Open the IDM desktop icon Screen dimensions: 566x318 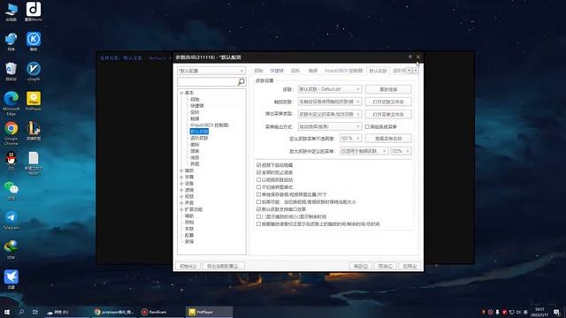(x=11, y=249)
